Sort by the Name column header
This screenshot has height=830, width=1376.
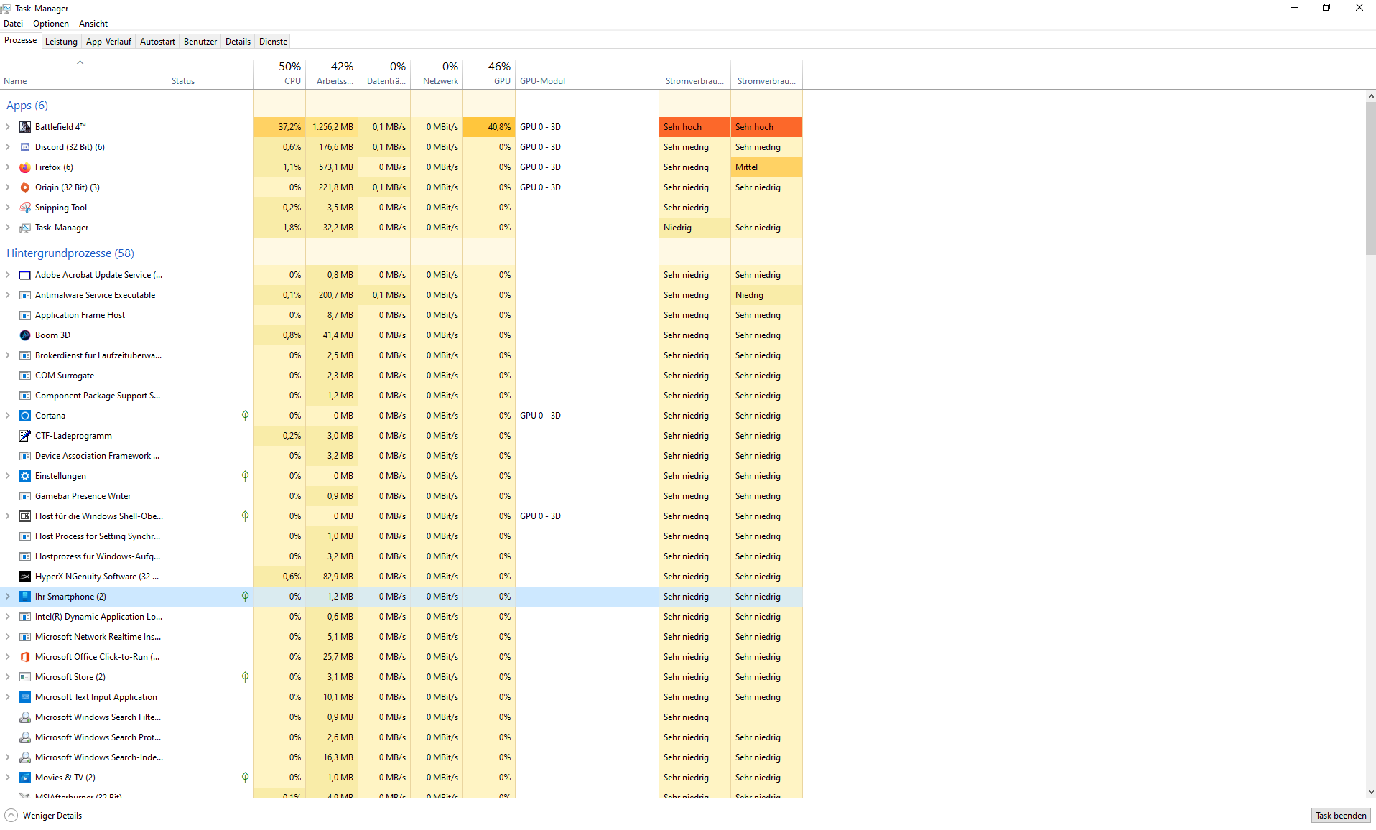click(83, 73)
